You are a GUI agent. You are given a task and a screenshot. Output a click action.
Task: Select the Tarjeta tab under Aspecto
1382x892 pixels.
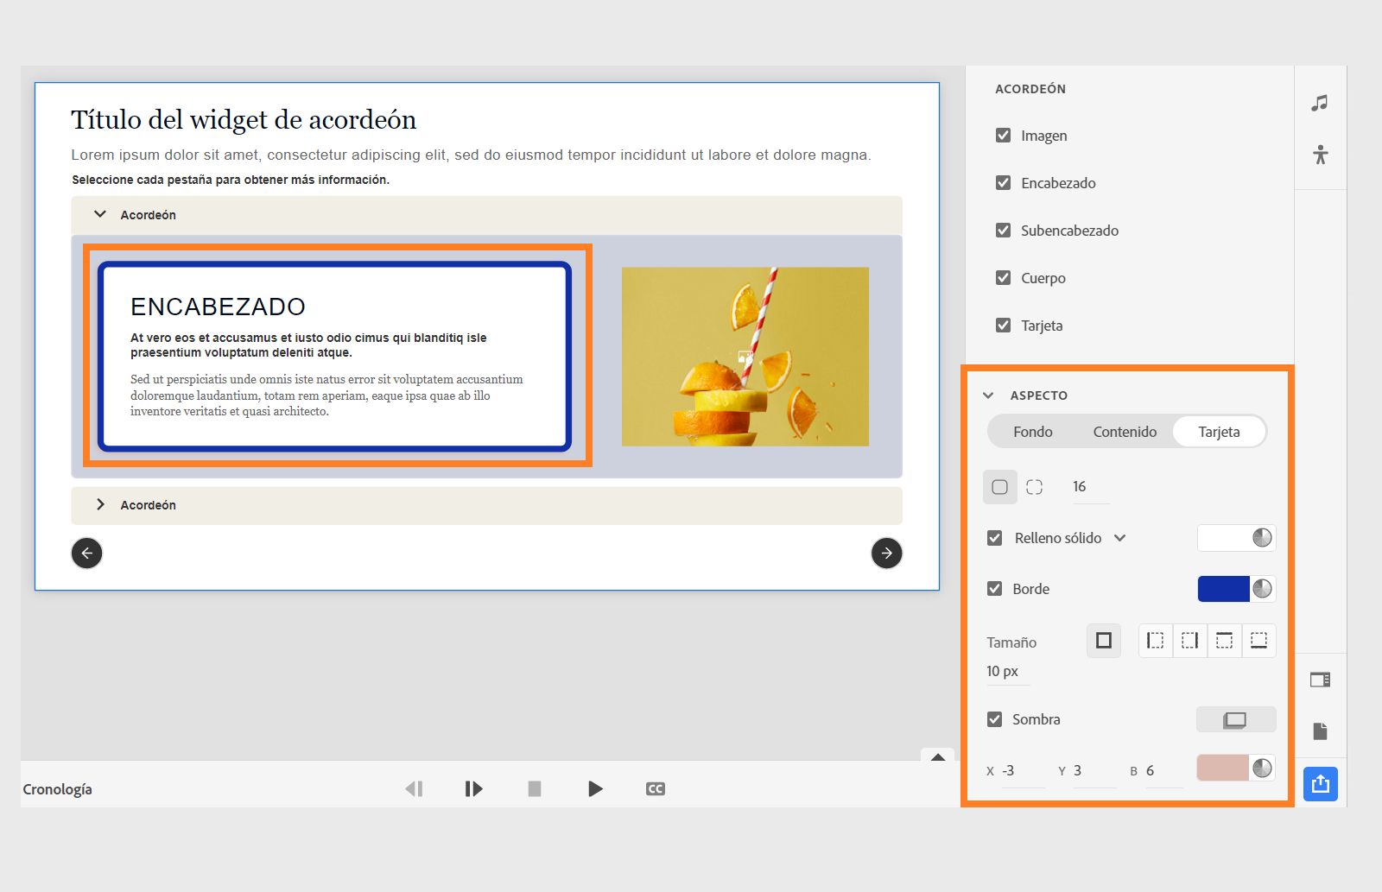pyautogui.click(x=1219, y=432)
